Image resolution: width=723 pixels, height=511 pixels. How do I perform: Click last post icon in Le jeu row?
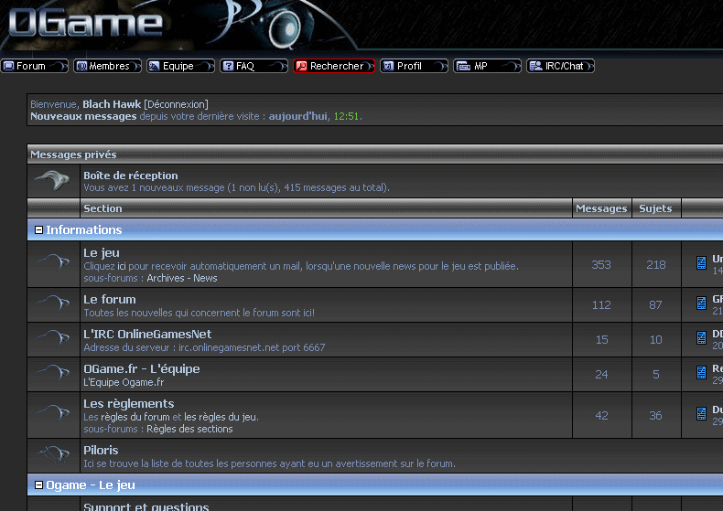coord(701,262)
